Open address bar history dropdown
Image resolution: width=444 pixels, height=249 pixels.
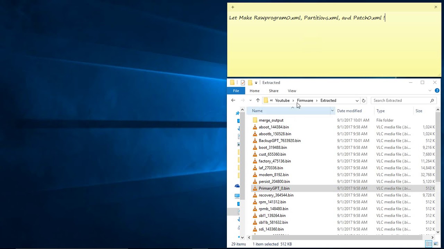point(357,101)
